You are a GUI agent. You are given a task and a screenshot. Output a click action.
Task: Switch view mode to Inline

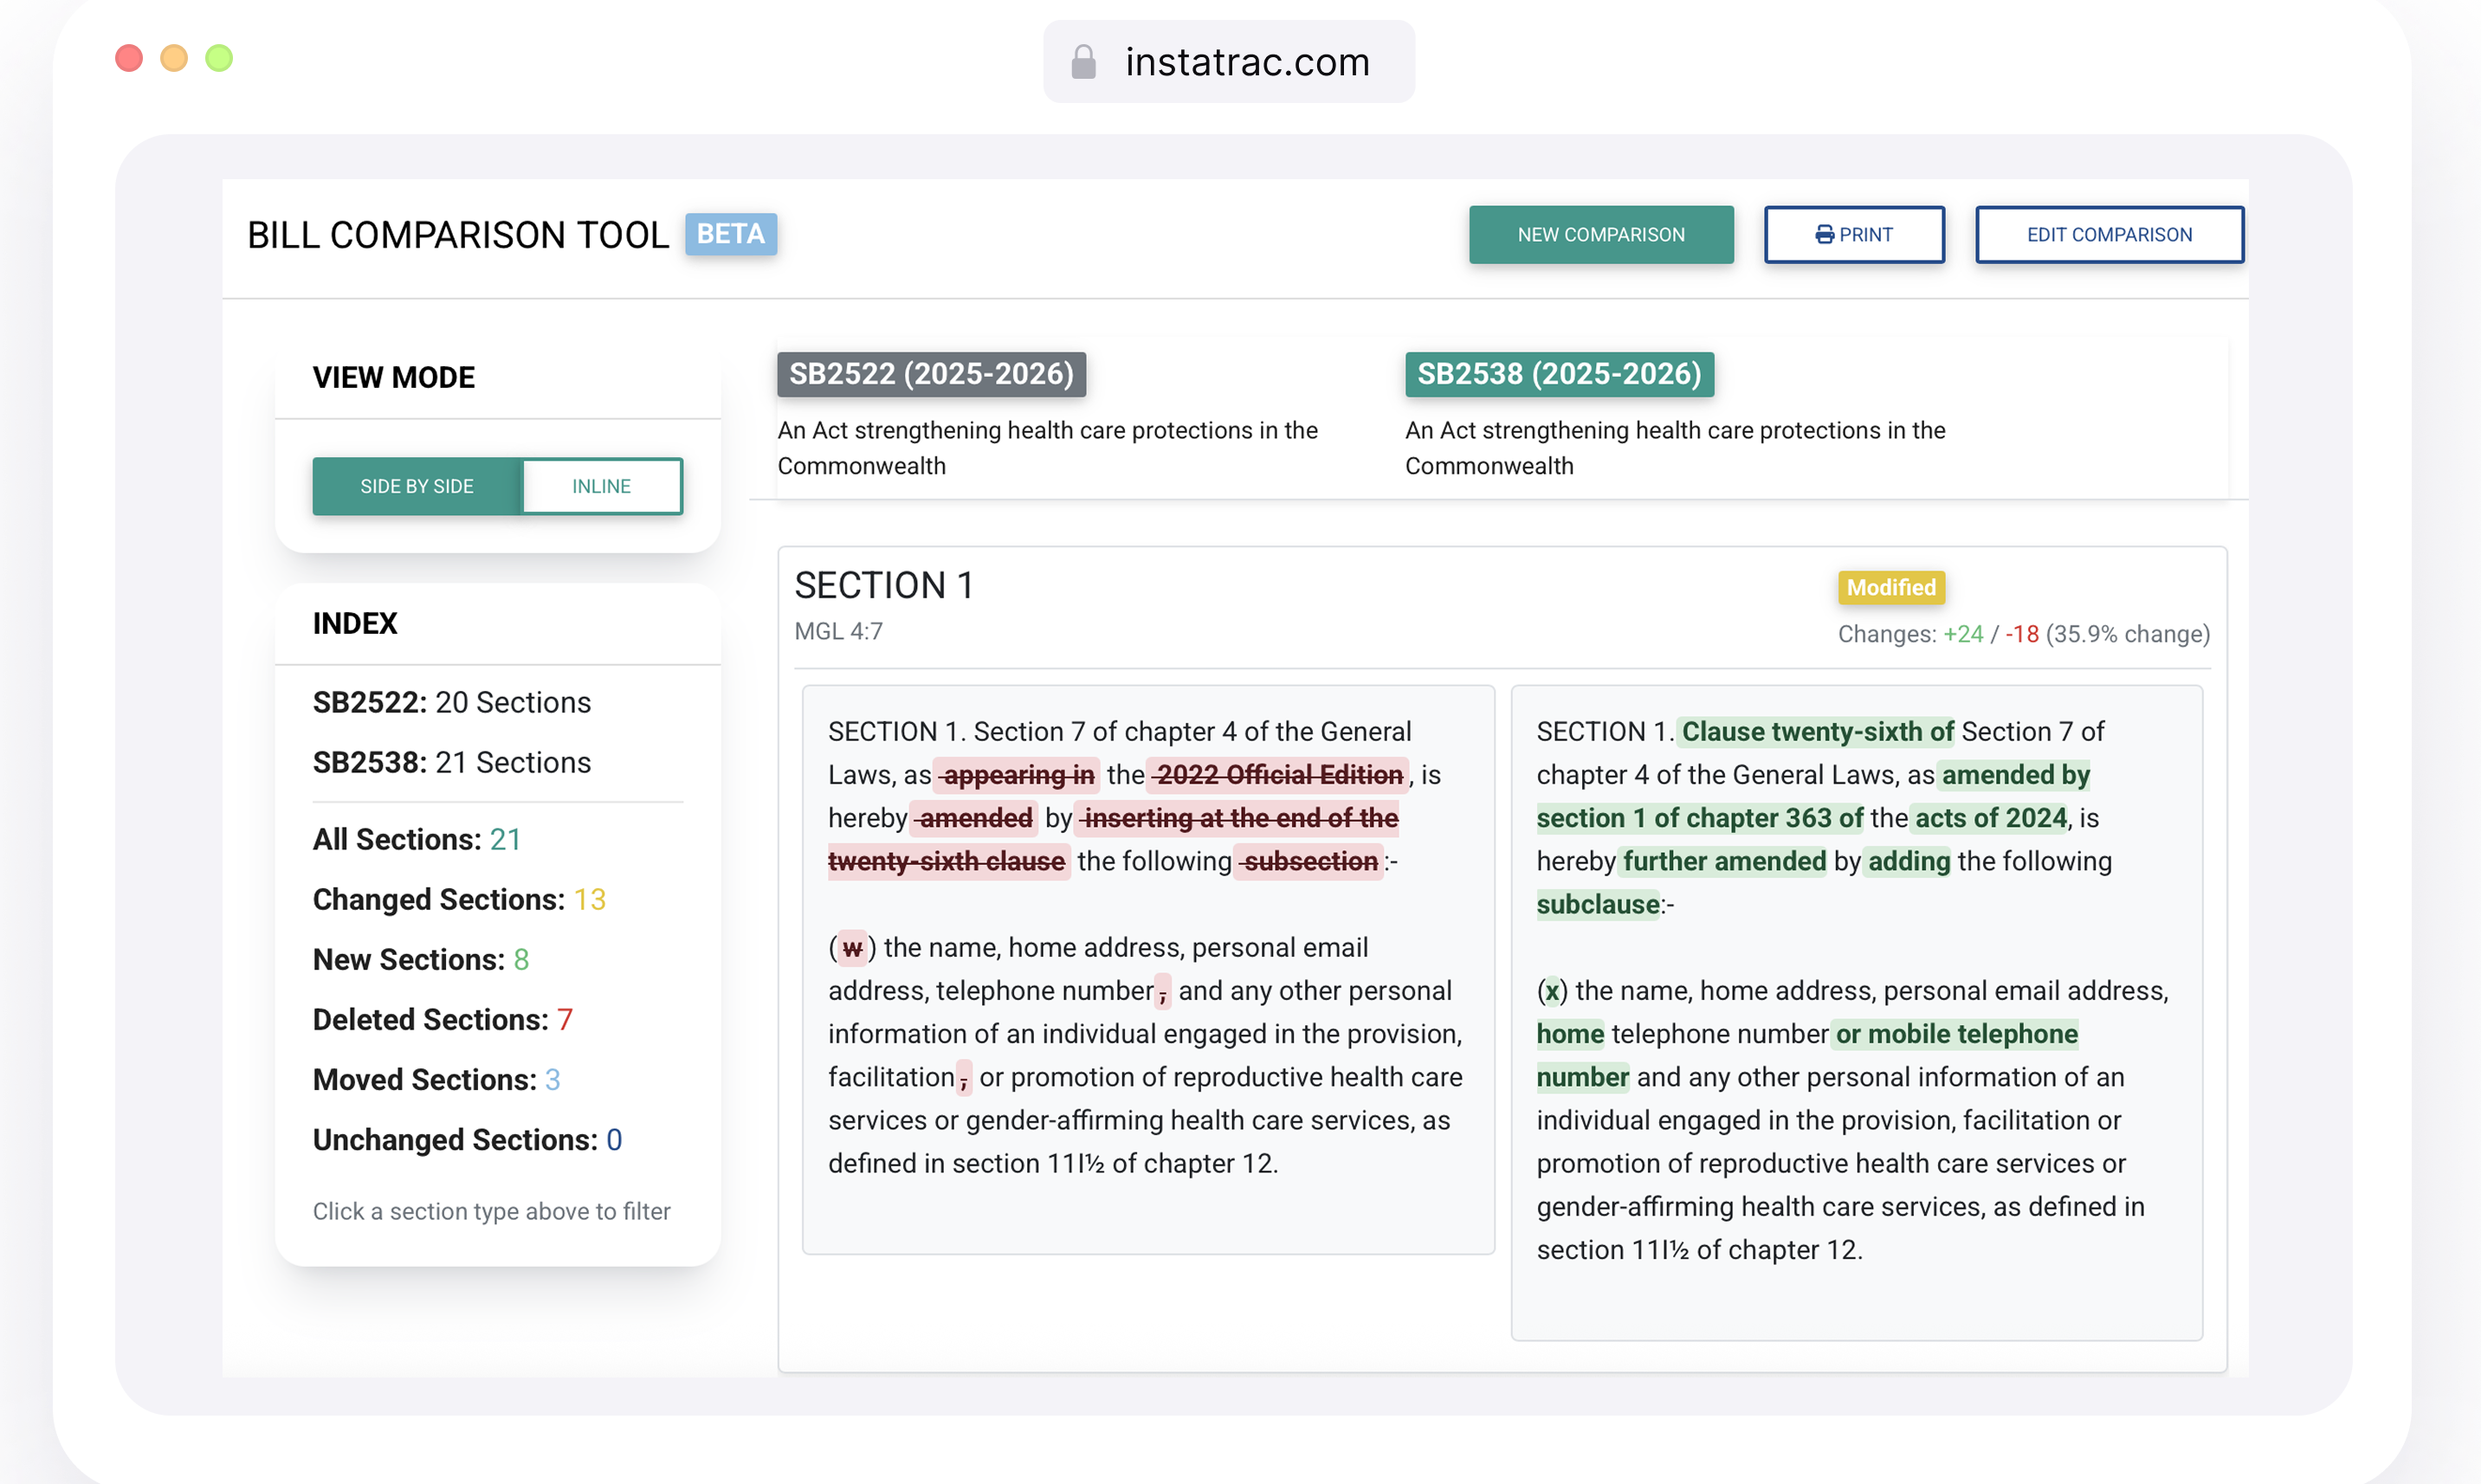(602, 486)
